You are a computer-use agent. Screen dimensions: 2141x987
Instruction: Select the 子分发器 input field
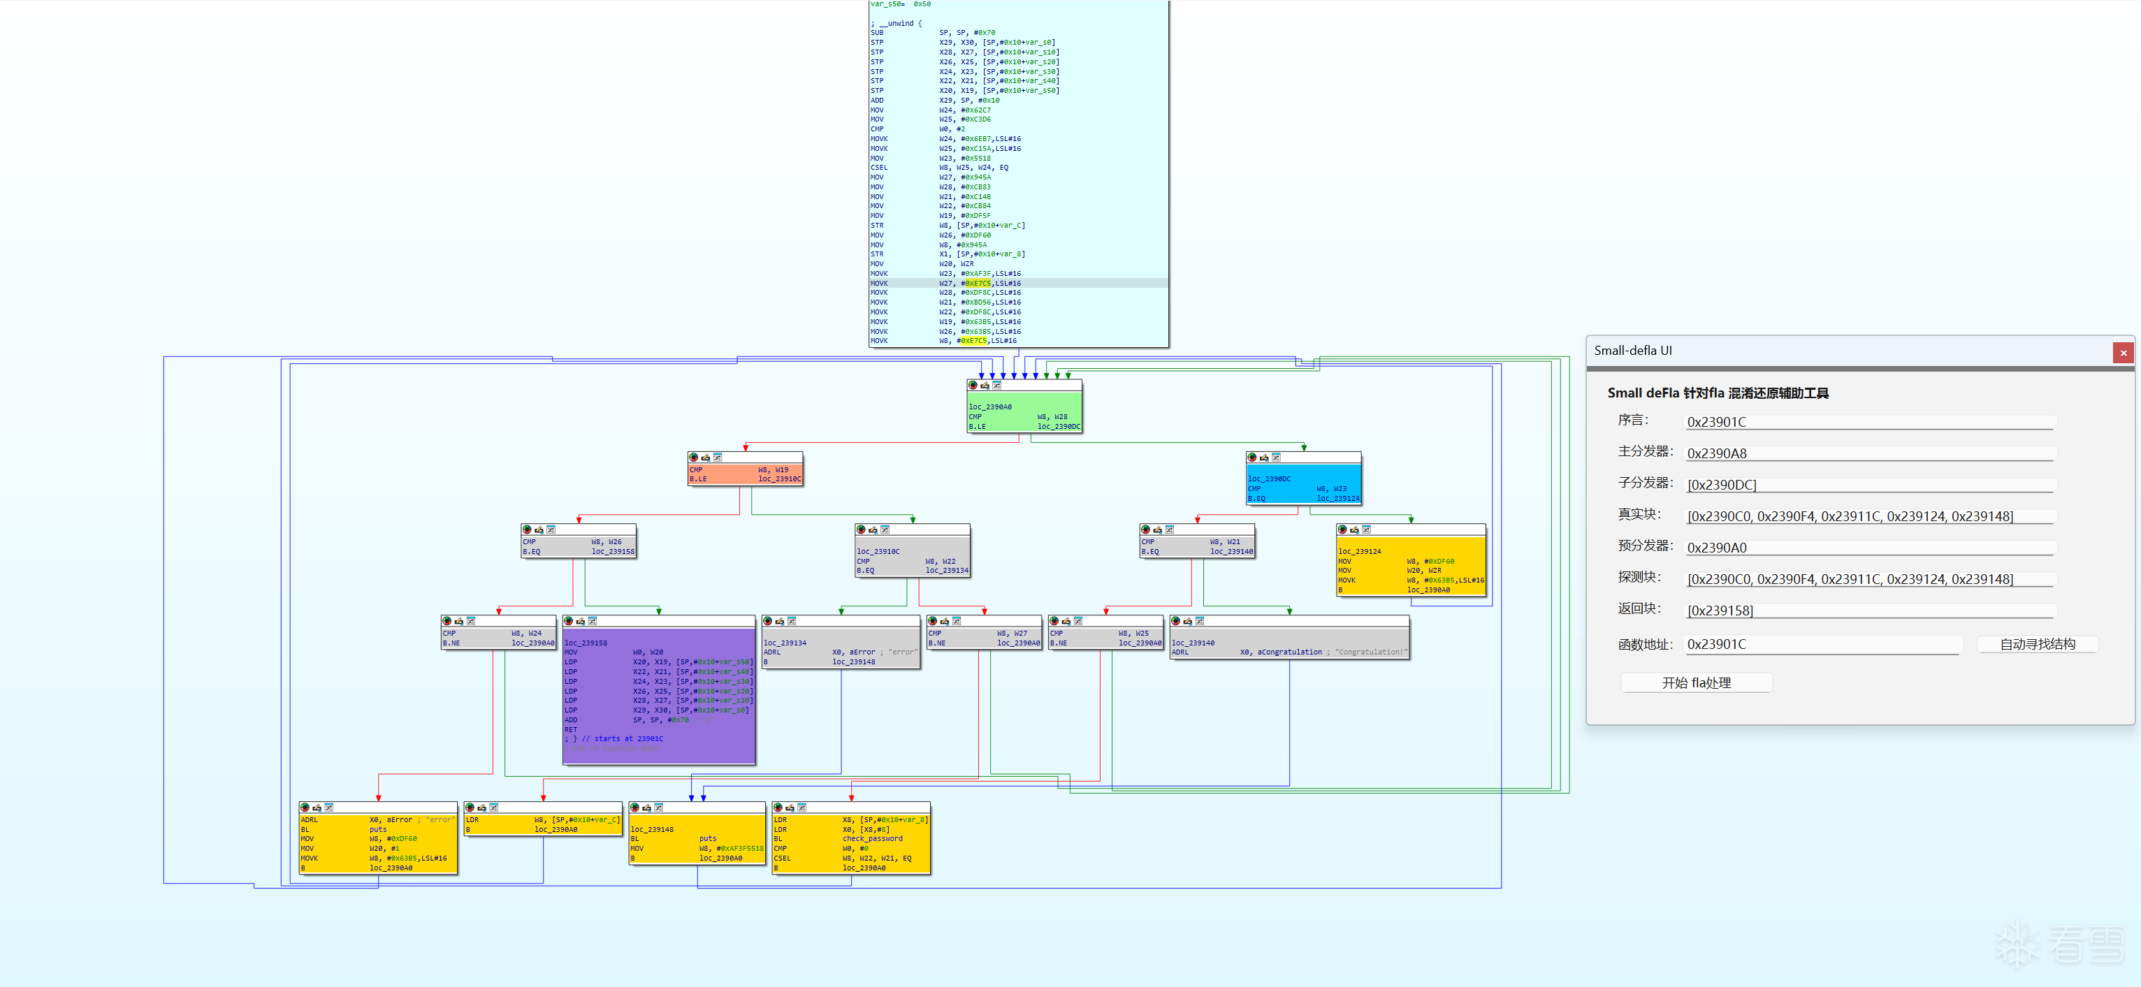coord(1868,485)
